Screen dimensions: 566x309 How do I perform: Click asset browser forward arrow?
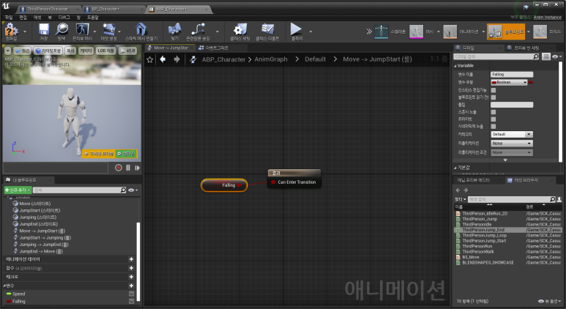(x=466, y=190)
